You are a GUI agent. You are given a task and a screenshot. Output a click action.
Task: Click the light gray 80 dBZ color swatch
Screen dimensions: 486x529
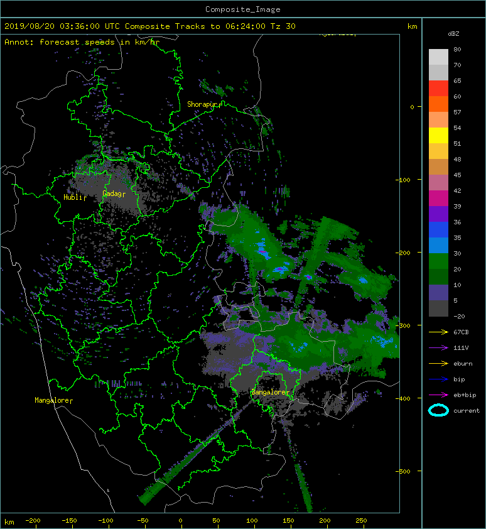coord(438,57)
